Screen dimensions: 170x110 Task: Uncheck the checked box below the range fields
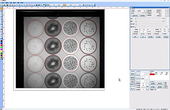pyautogui.click(x=133, y=34)
